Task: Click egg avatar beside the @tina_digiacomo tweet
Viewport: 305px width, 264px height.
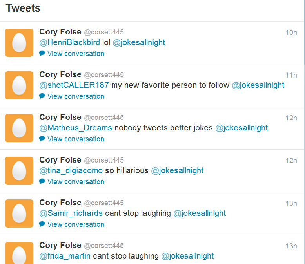Action: [x=19, y=171]
